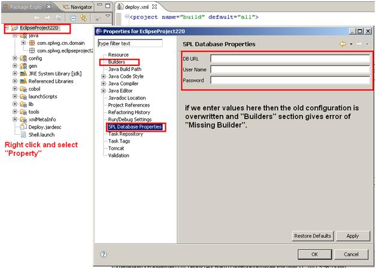
Task: Expand the tools folder
Action: (x=15, y=111)
